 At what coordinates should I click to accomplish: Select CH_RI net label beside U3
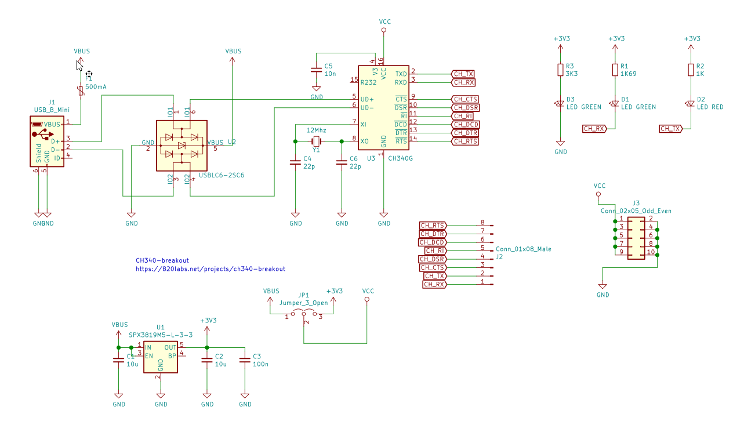(x=462, y=116)
